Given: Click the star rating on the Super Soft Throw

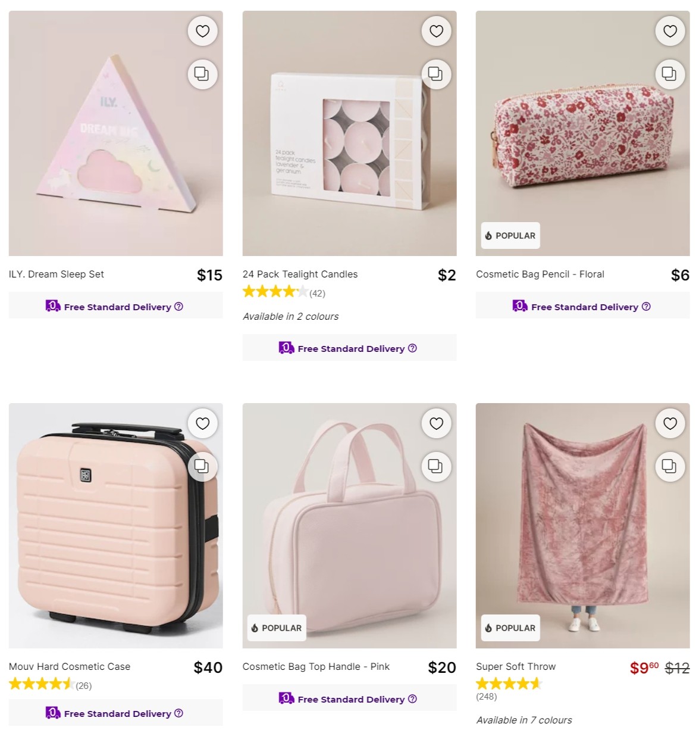Looking at the screenshot, I should pyautogui.click(x=509, y=684).
